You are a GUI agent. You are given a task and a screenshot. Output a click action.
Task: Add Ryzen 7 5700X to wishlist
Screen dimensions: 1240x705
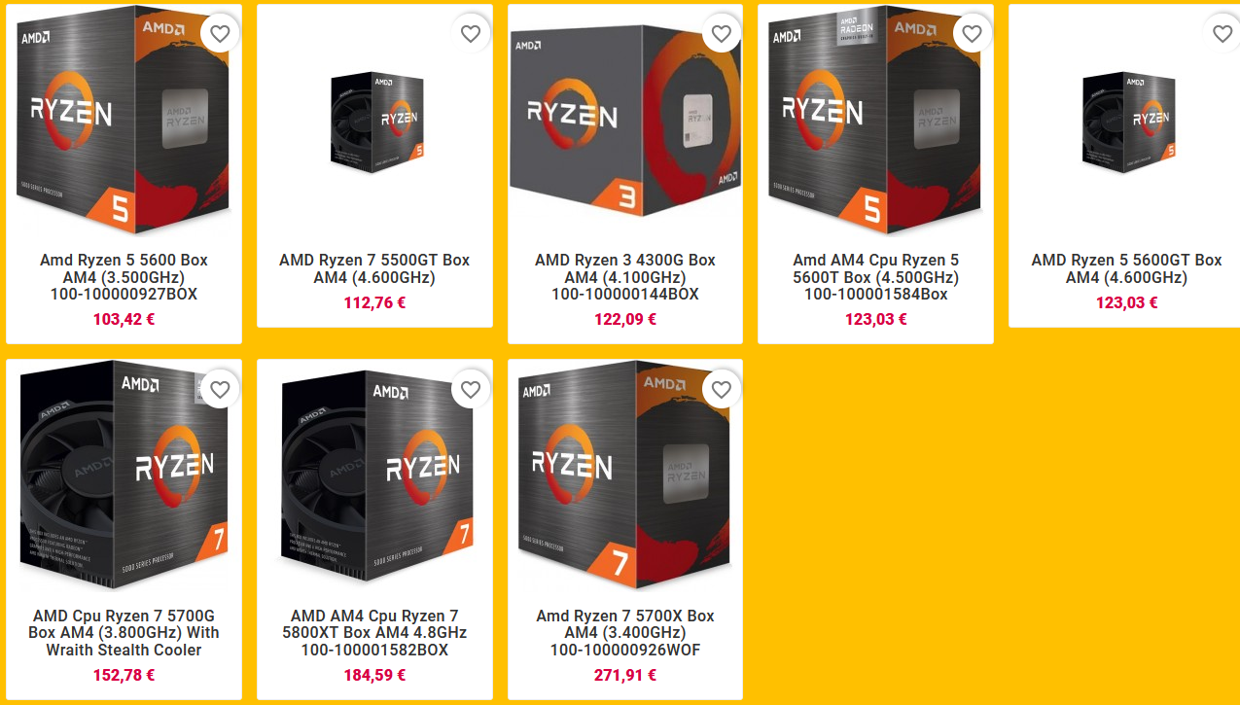[721, 390]
